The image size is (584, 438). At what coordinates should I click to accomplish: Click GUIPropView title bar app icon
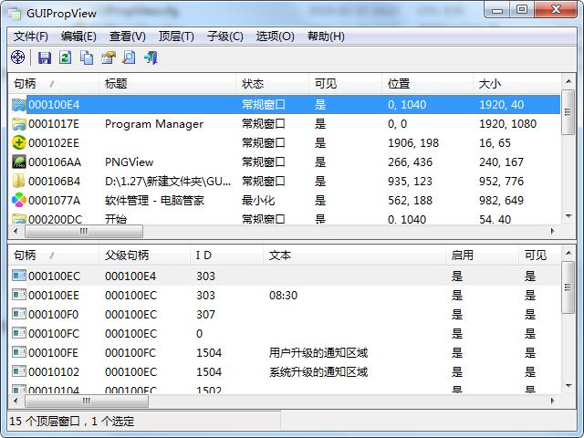coord(16,14)
